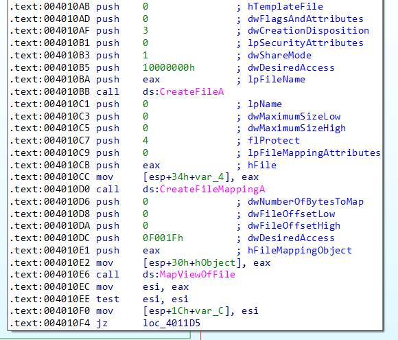Click the MapViewOfFile function reference
The height and width of the screenshot is (340, 398).
197,275
